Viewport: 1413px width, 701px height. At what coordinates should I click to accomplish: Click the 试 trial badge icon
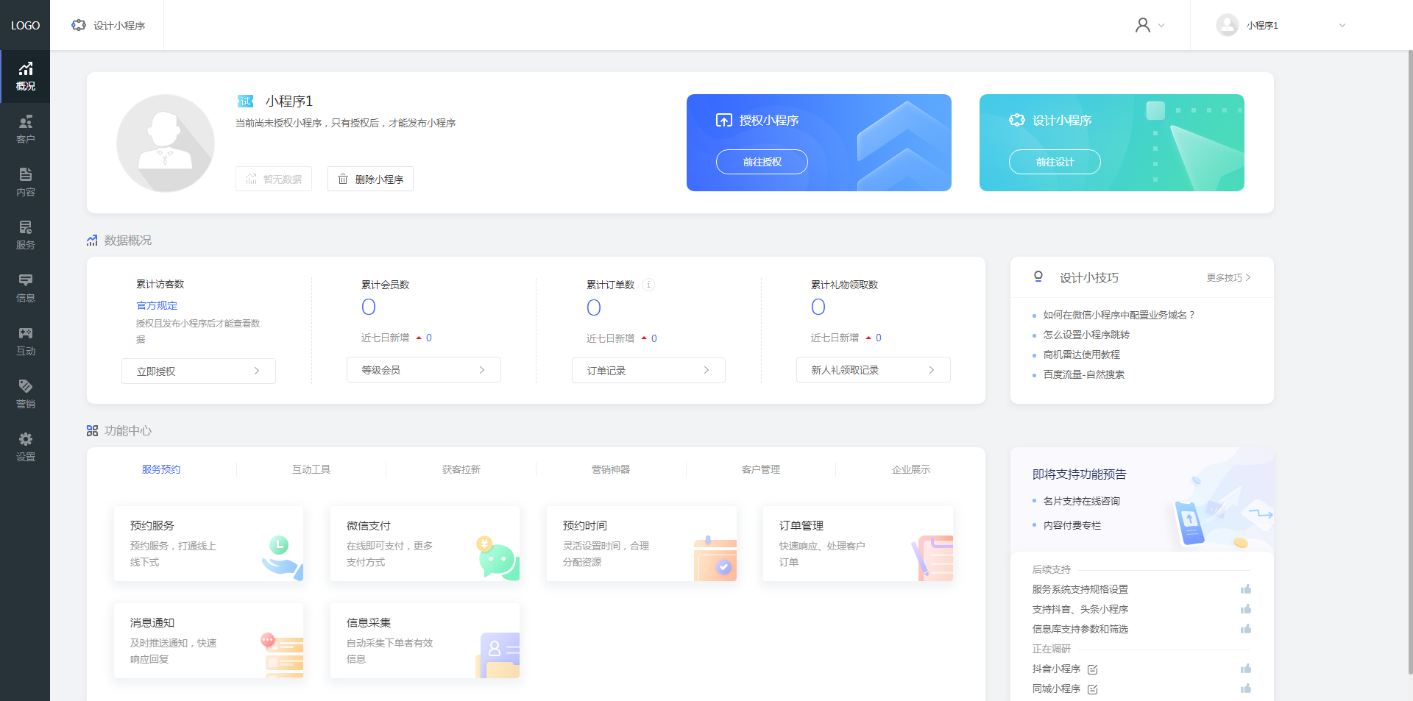245,101
